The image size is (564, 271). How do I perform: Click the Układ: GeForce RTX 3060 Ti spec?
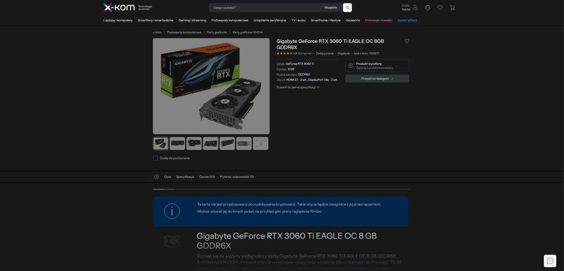tap(296, 64)
